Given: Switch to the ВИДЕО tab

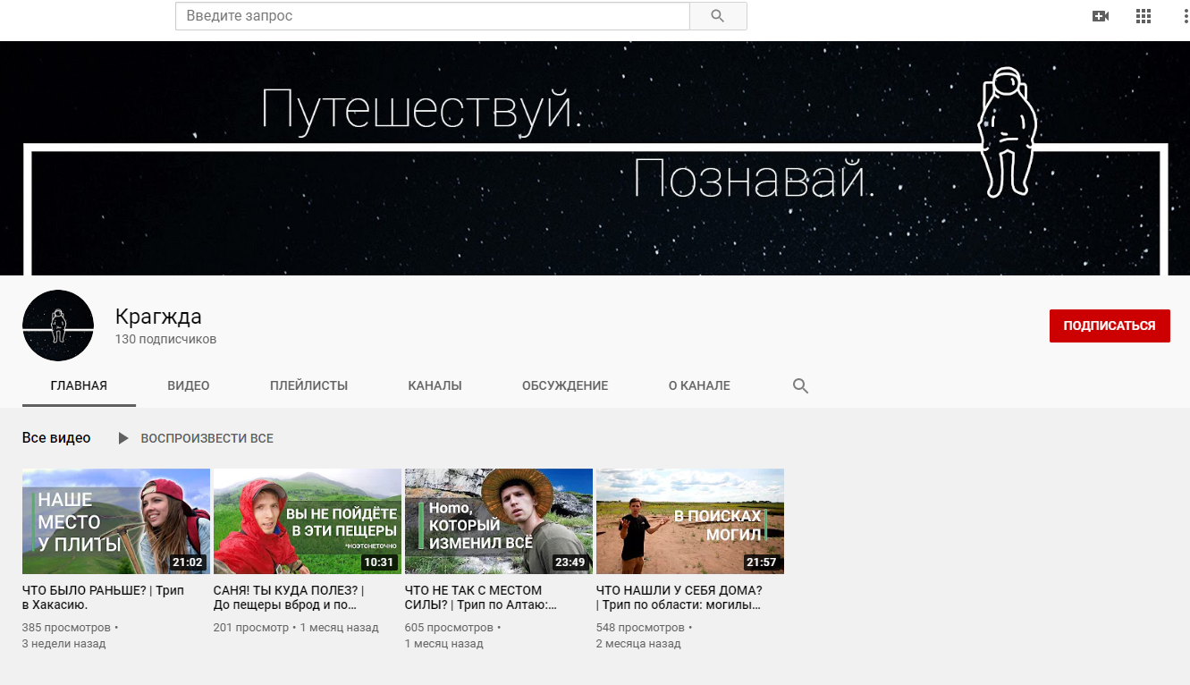Looking at the screenshot, I should coord(188,386).
